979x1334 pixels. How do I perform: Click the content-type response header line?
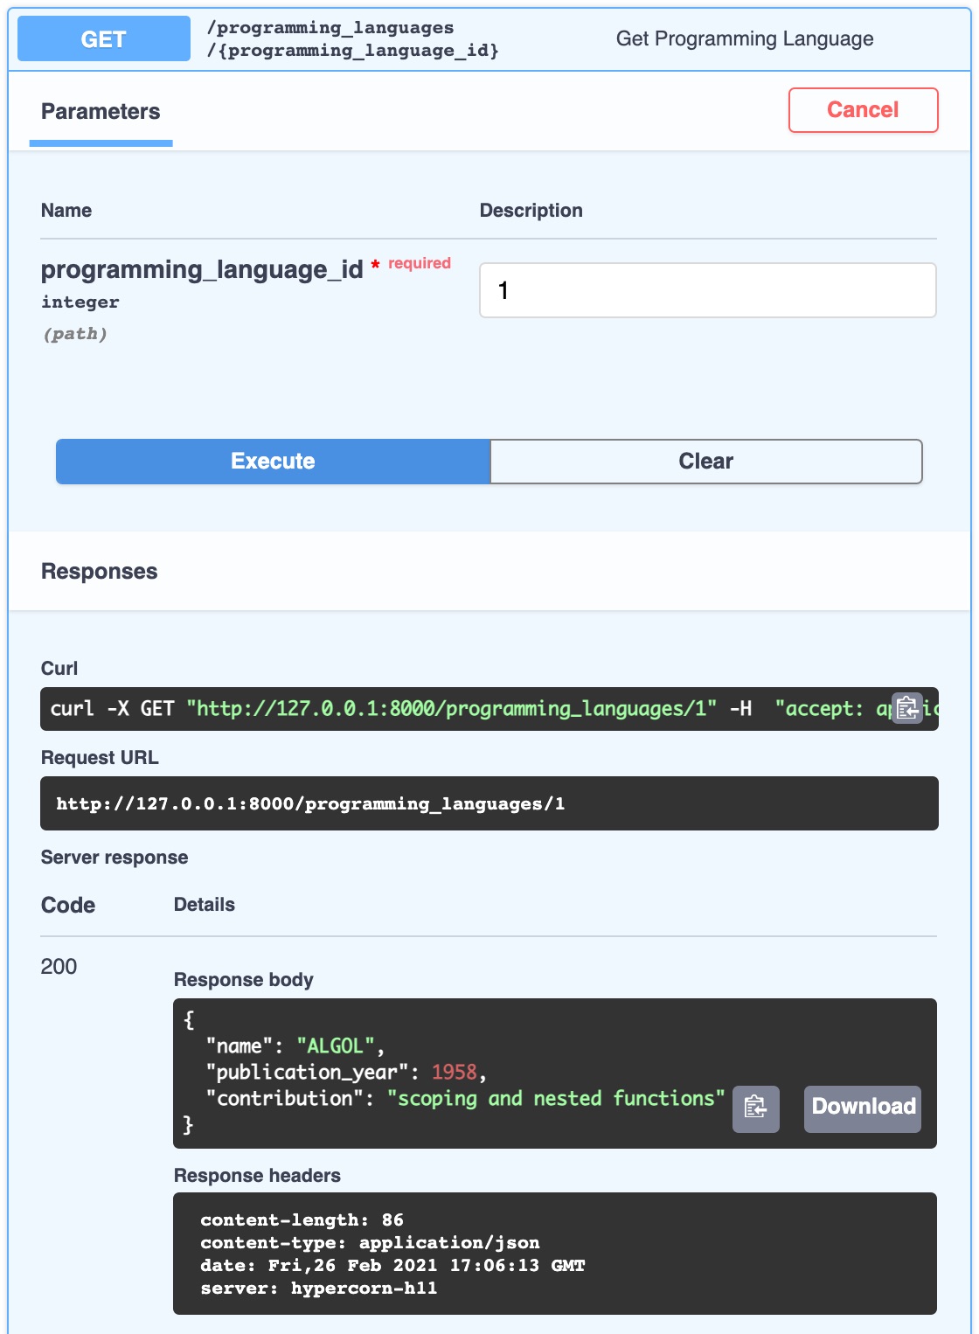[370, 1243]
